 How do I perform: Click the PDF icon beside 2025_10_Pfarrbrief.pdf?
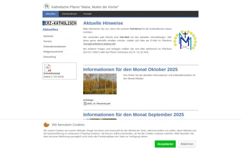(x=85, y=104)
